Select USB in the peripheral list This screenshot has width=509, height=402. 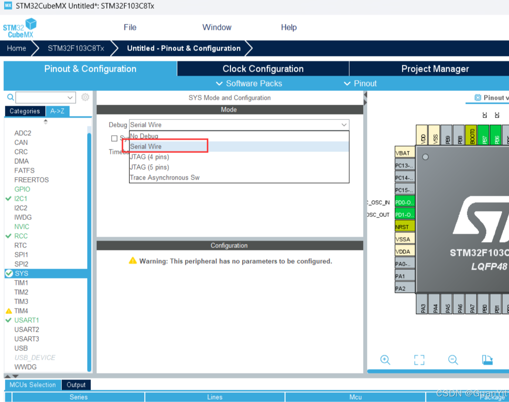pos(21,348)
